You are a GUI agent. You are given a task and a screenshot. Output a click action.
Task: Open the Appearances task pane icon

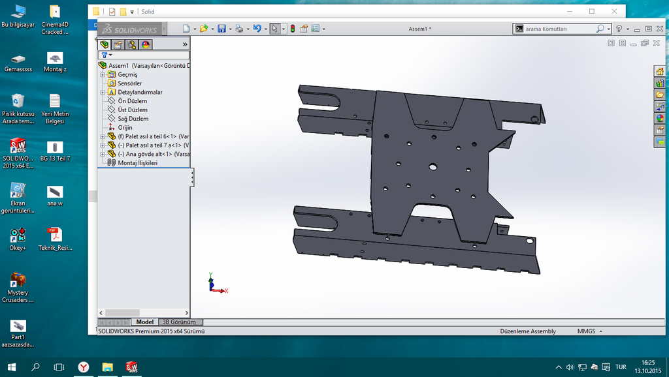tap(660, 119)
